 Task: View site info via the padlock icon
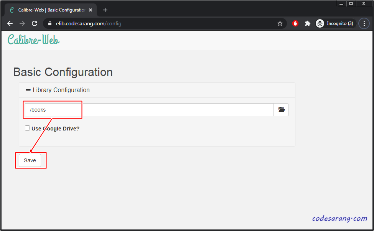(50, 23)
